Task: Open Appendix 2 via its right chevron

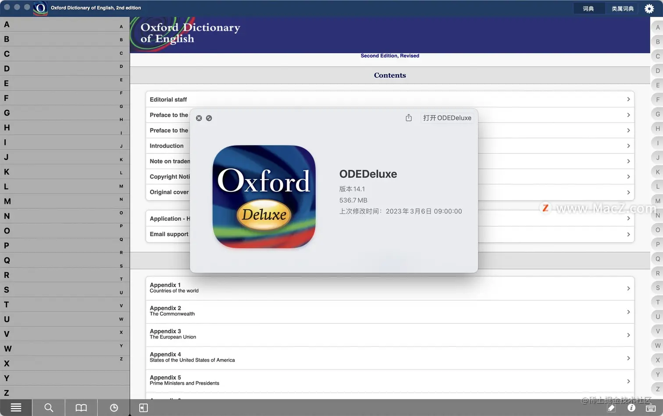Action: (628, 312)
